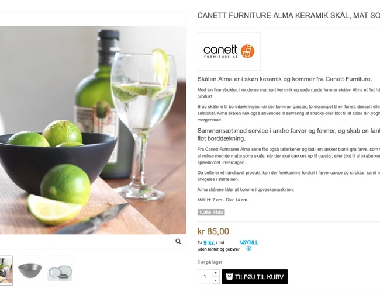Screen dimensions: 380x292
Task: Click the Canett Furniture brand logo
Action: click(x=229, y=51)
